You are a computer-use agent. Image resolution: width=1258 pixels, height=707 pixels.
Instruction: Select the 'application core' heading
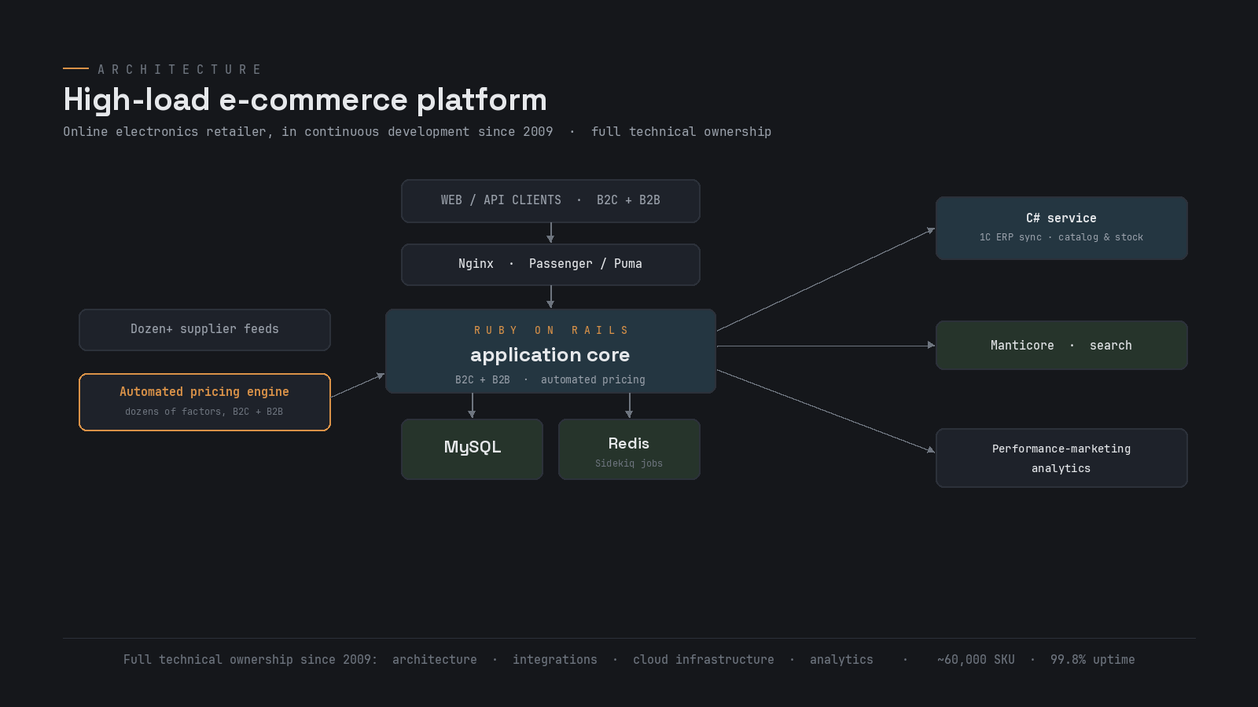tap(550, 355)
